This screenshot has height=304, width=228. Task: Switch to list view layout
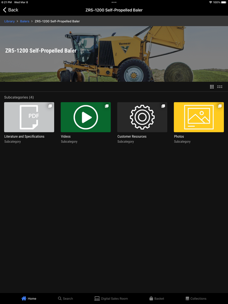click(220, 87)
